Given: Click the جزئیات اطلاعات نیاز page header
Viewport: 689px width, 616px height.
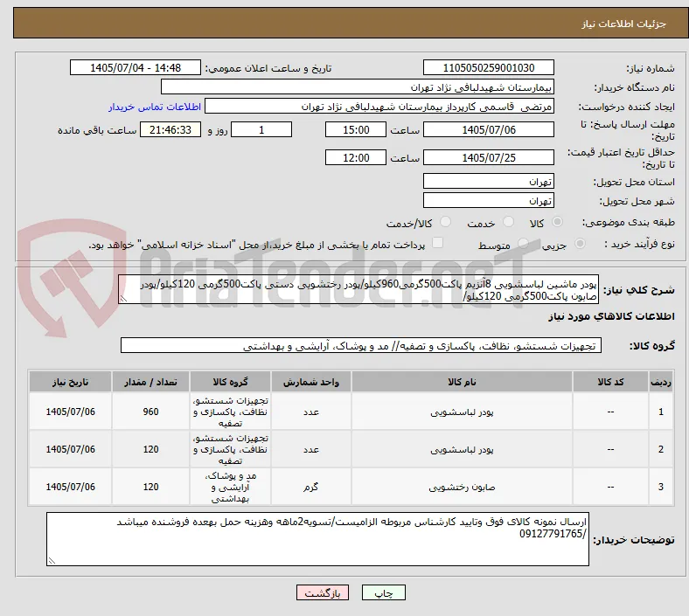Looking at the screenshot, I should click(x=624, y=24).
